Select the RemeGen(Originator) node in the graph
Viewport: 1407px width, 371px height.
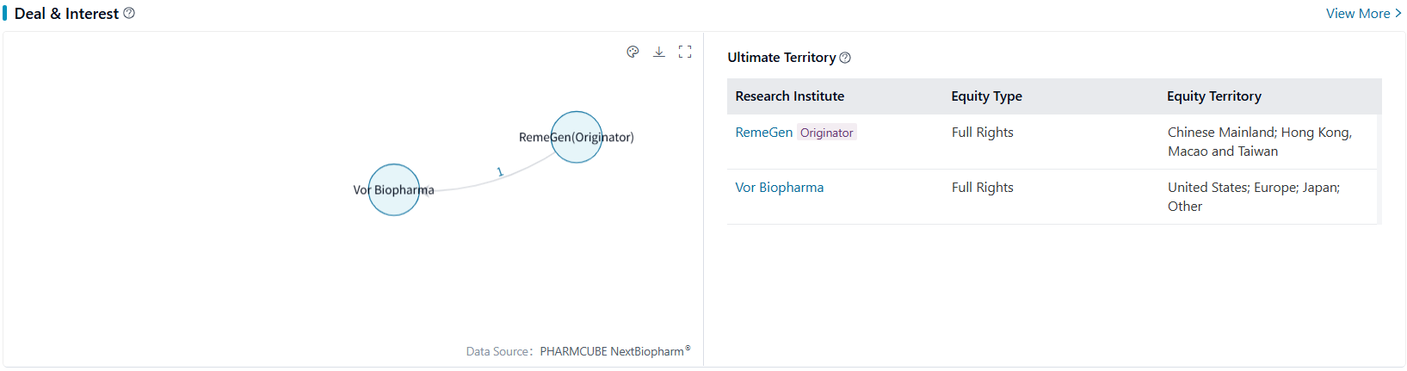[x=576, y=137]
